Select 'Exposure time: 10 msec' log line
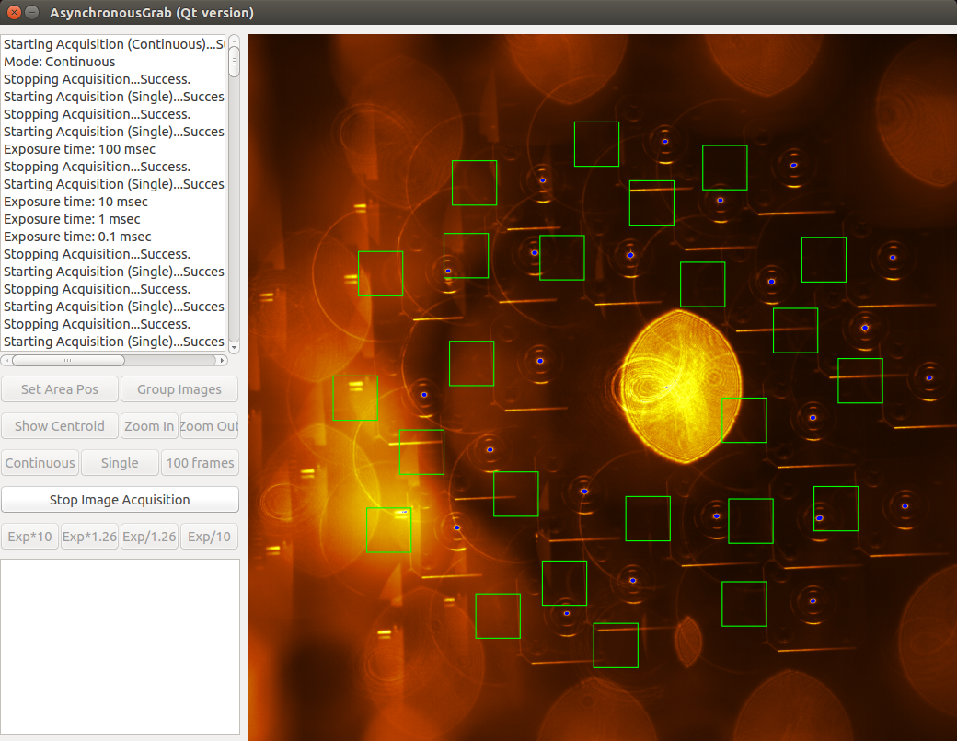The image size is (957, 741). point(75,202)
